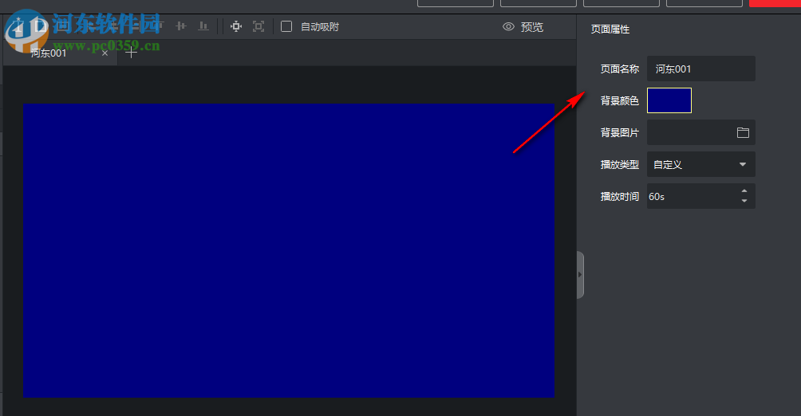Decrease 播放时间 with the down arrow

[744, 201]
